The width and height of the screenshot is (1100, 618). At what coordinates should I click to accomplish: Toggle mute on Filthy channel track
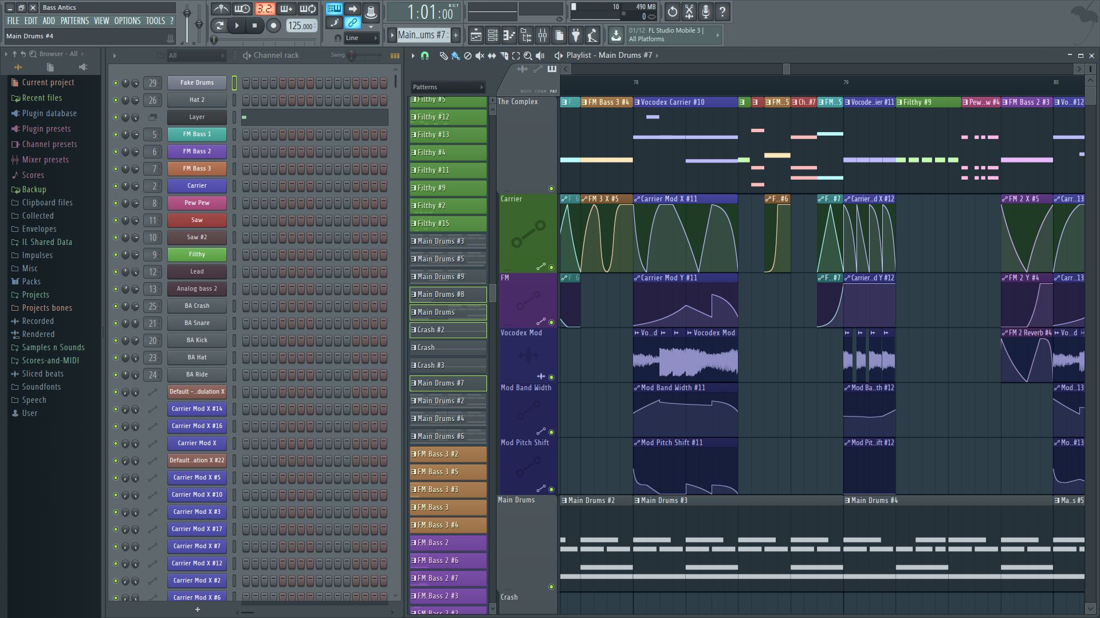point(116,253)
